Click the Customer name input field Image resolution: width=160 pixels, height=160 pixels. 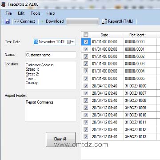(x=51, y=55)
